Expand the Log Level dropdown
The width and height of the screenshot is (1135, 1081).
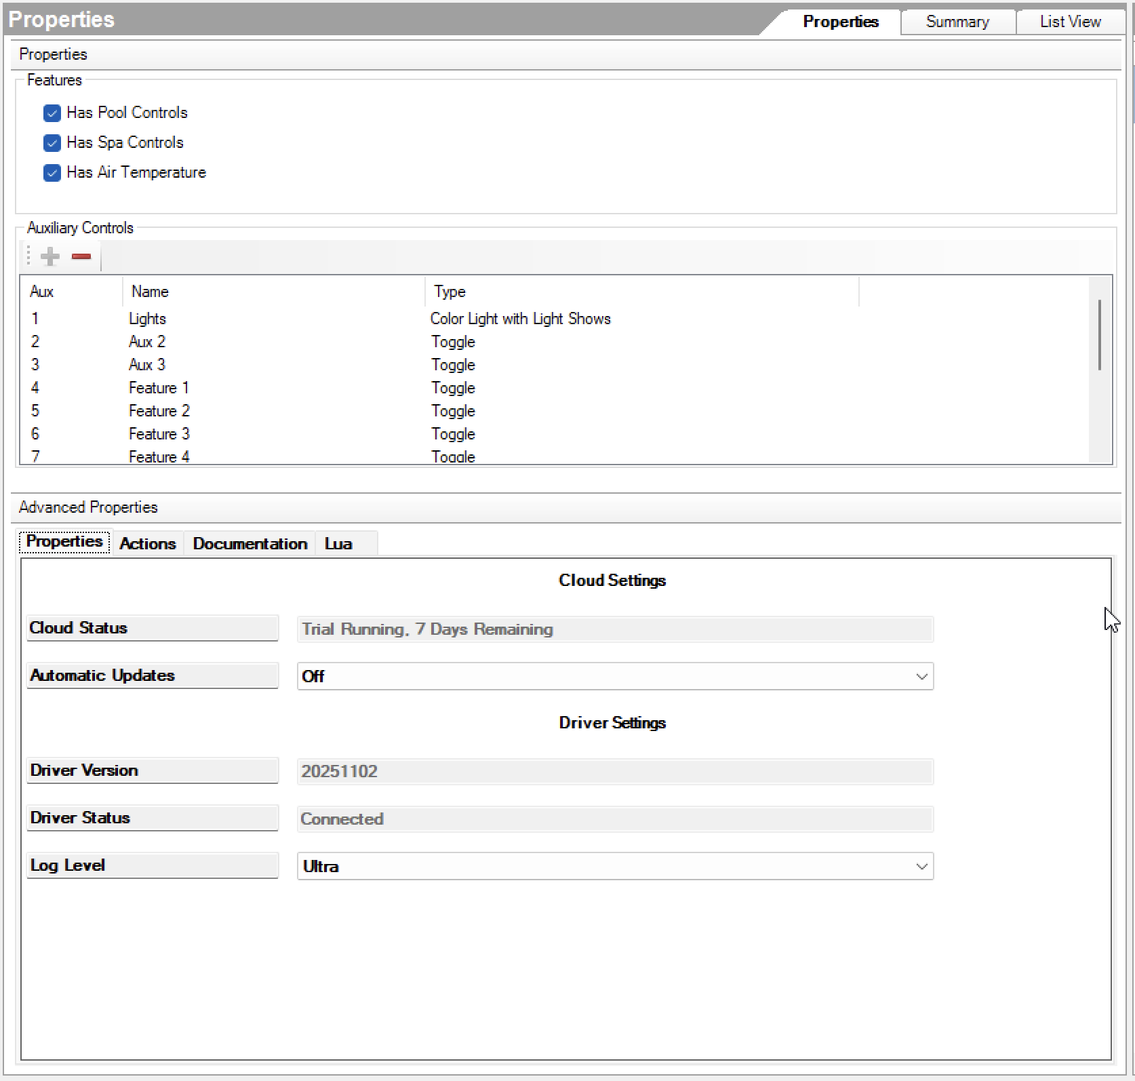pyautogui.click(x=615, y=866)
